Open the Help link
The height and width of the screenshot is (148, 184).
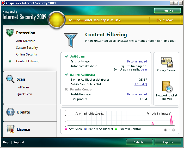point(6,142)
